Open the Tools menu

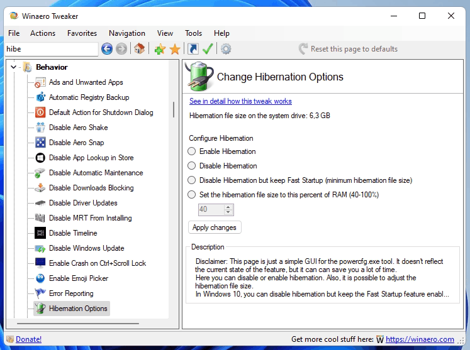coord(193,33)
